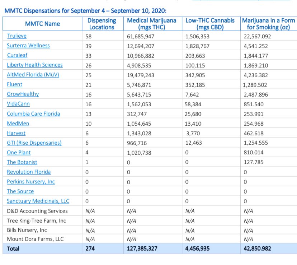
Task: Select Marijuana in a Form for Smoking header
Action: click(x=269, y=24)
